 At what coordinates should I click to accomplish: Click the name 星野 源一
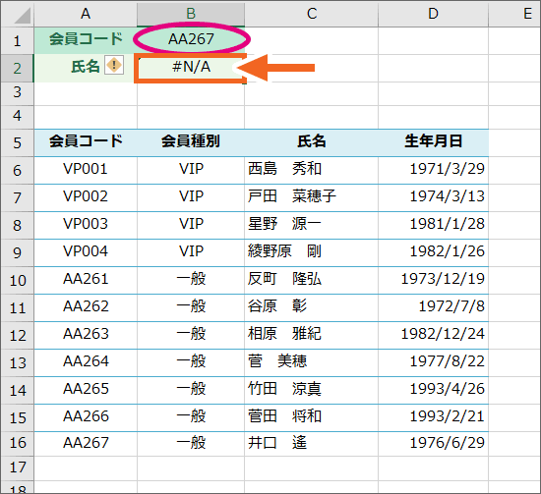tap(284, 224)
